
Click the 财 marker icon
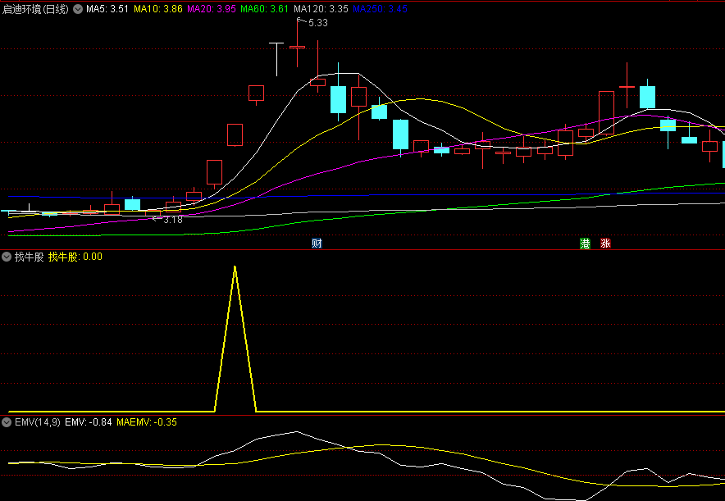pyautogui.click(x=317, y=243)
